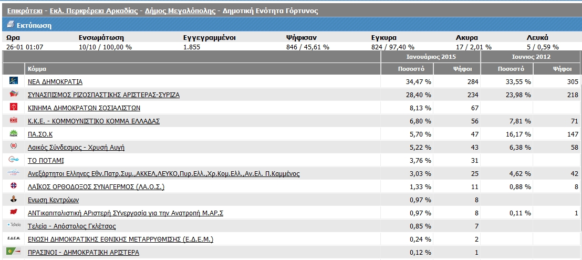Select the Τελεία - Απόστολος Γκλέτσος link

(71, 226)
